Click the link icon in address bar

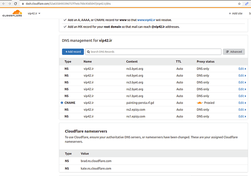pyautogui.click(x=247, y=4)
